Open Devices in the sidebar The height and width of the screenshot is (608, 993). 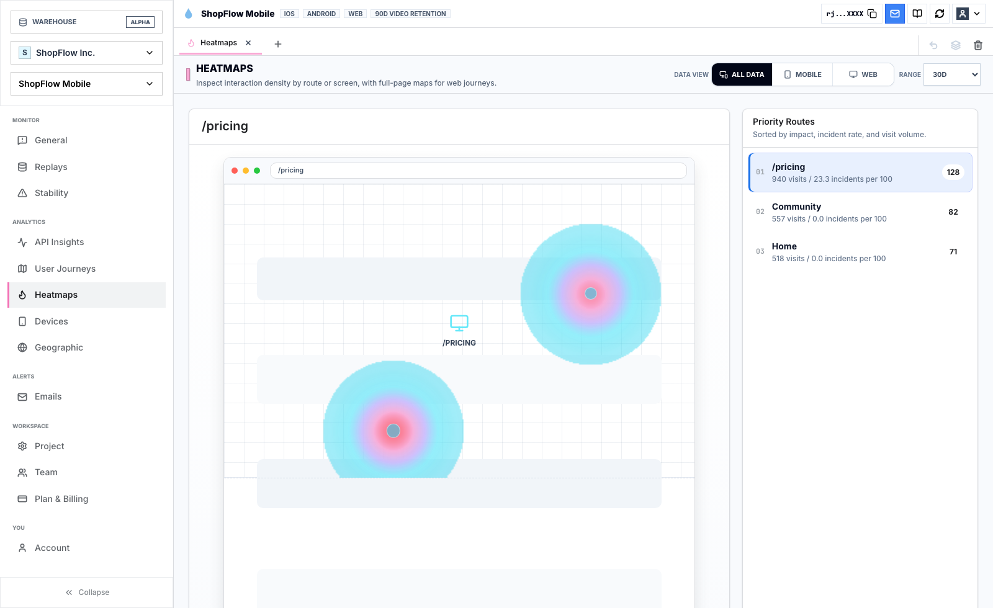[x=86, y=321]
